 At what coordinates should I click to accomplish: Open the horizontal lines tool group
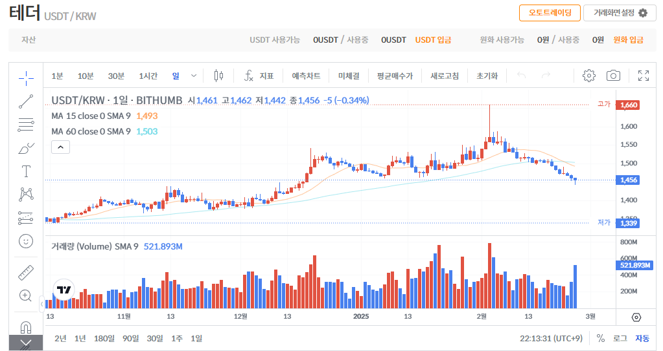(x=26, y=125)
